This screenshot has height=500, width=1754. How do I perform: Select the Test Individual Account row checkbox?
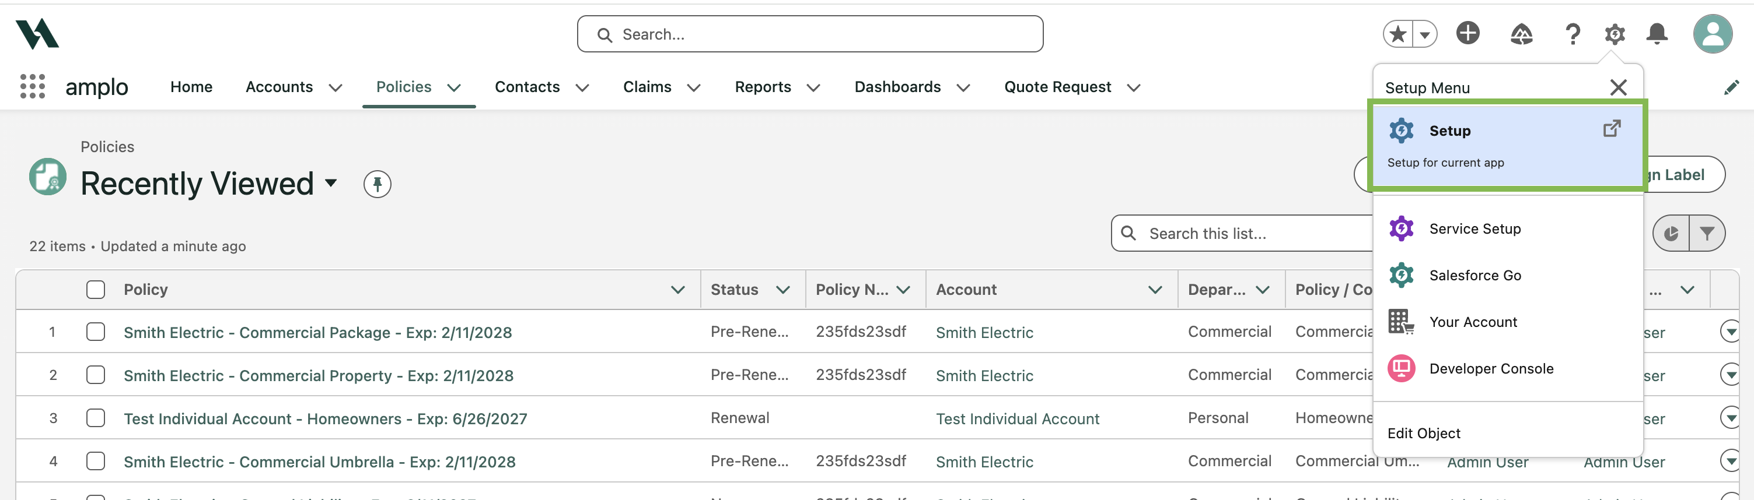96,418
